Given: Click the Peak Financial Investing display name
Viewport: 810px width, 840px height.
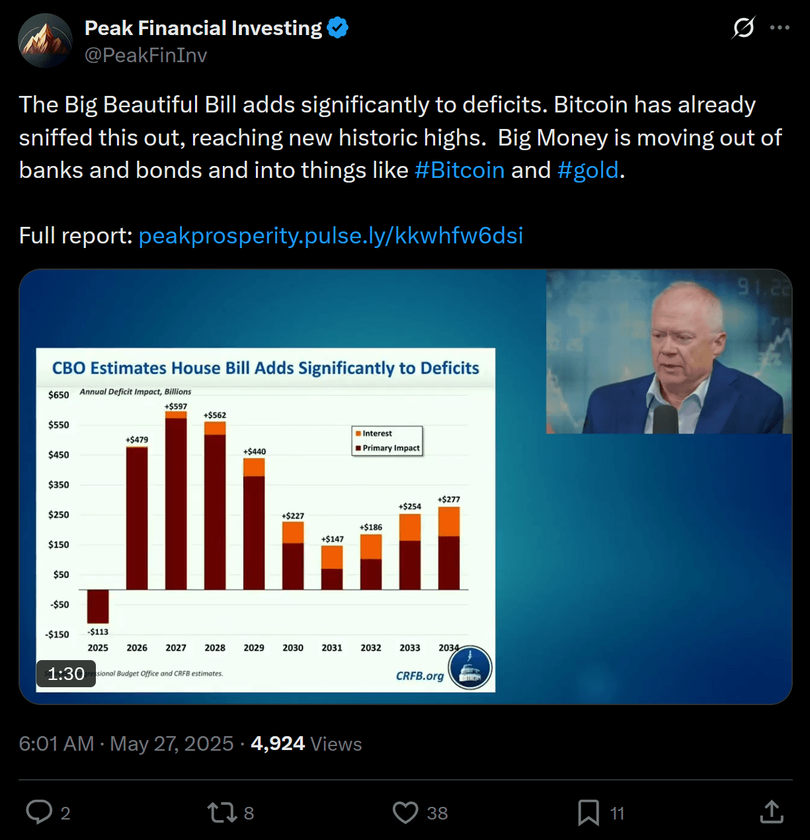Looking at the screenshot, I should 203,28.
